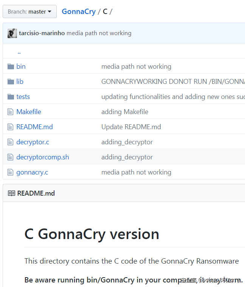245x287 pixels.
Task: Click the Makefile file icon
Action: point(11,112)
